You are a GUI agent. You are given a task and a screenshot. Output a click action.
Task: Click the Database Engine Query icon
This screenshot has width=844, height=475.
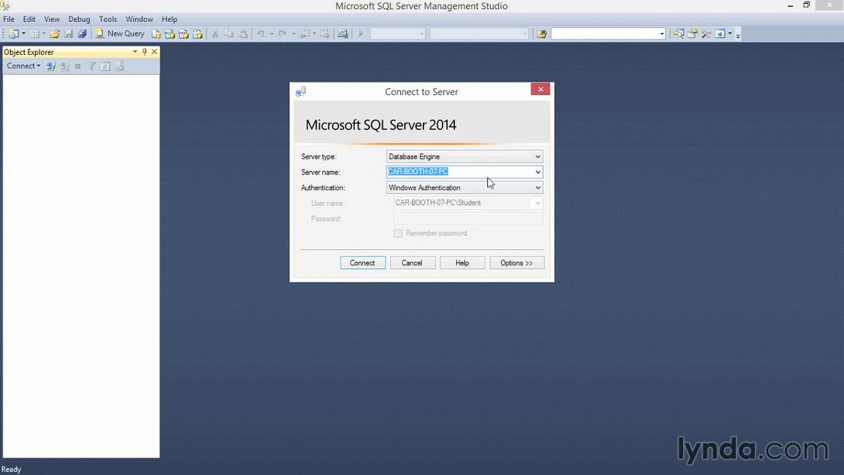[x=156, y=33]
